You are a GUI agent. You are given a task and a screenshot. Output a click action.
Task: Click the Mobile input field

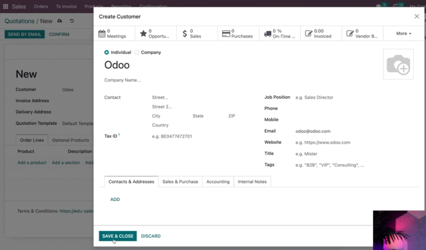(x=354, y=119)
